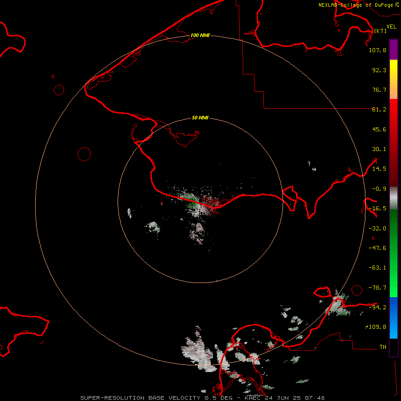Click the TH range-folded legend label

coord(383,347)
